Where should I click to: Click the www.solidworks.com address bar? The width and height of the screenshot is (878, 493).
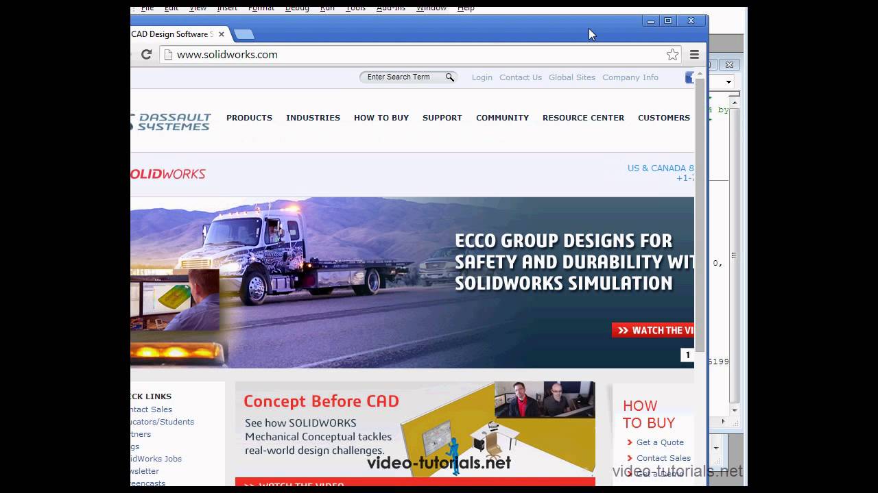[420, 55]
